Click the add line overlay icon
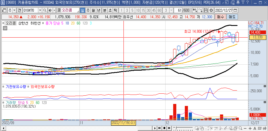The height and width of the screenshot is (131, 268). [200, 10]
